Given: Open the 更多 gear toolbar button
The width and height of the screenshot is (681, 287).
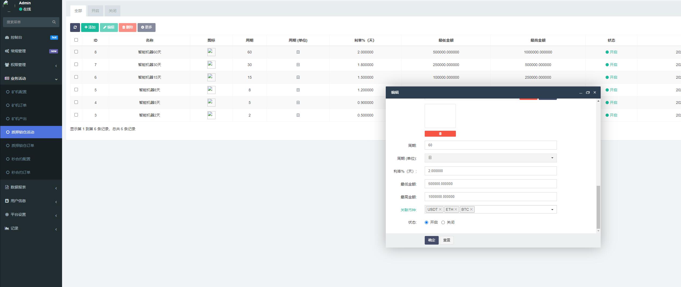Looking at the screenshot, I should pyautogui.click(x=146, y=27).
